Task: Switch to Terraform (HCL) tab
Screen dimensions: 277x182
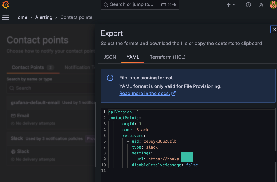Action: coord(168,57)
